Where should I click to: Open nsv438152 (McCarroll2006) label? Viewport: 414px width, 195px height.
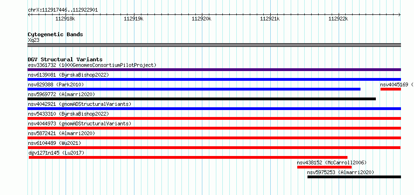[332, 162]
